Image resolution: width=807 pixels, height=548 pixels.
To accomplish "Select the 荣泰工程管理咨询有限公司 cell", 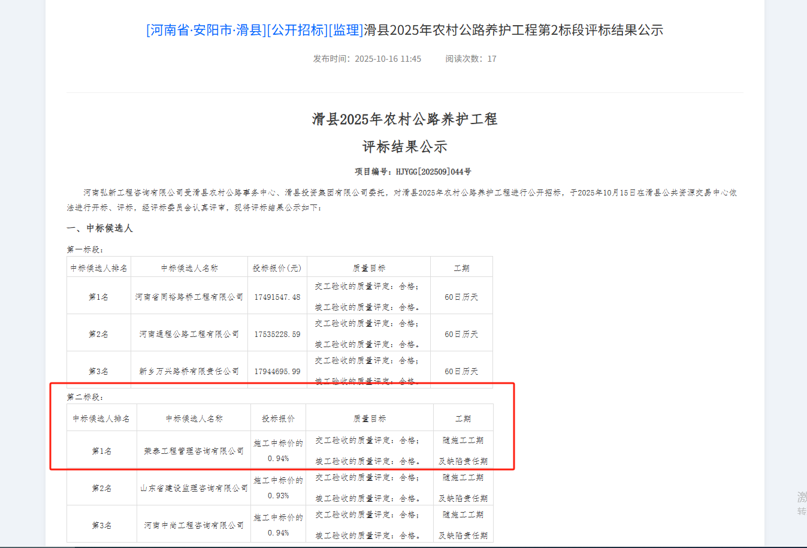I will [194, 451].
